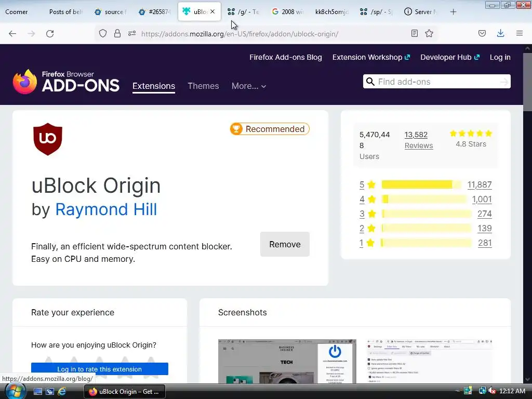The height and width of the screenshot is (399, 532).
Task: Bookmark this page with the star icon
Action: pyautogui.click(x=429, y=33)
